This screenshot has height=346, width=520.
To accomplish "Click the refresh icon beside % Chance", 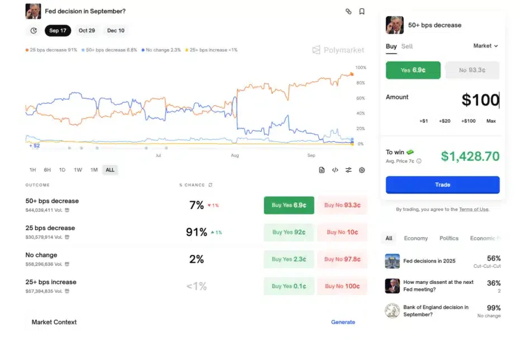I will click(210, 185).
